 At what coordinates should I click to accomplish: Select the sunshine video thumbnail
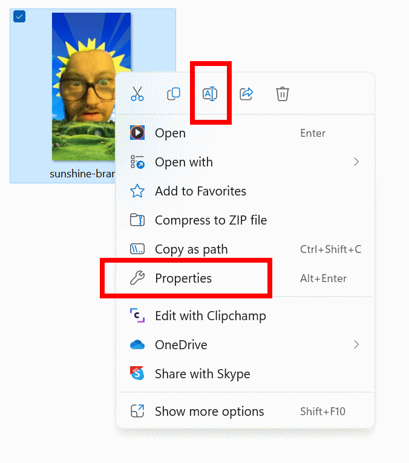[x=91, y=87]
